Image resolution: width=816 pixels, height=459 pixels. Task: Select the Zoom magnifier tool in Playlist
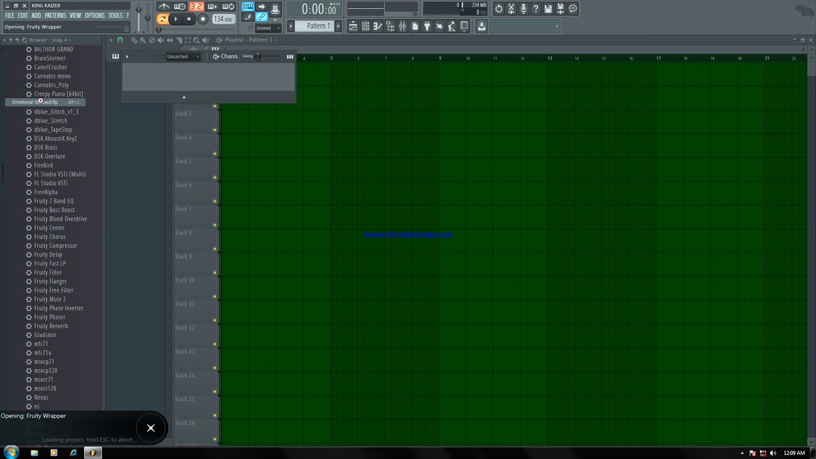coord(196,40)
